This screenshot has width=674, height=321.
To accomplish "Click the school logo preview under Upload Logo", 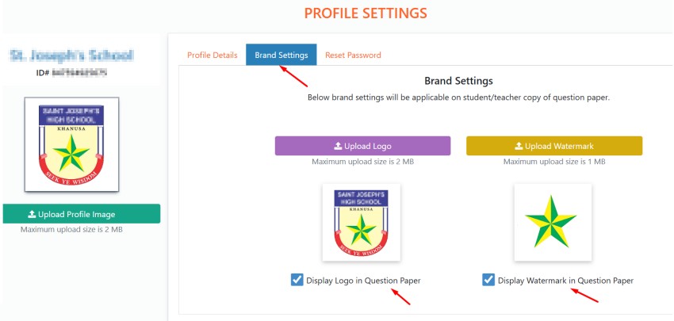I will [x=362, y=222].
